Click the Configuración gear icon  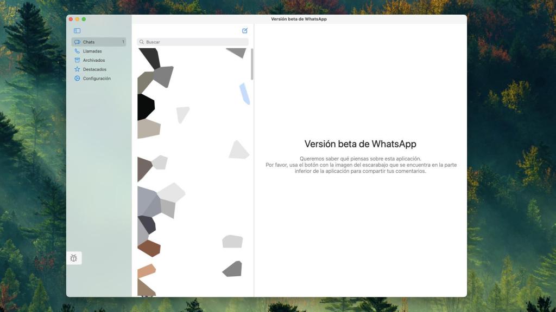(x=77, y=79)
